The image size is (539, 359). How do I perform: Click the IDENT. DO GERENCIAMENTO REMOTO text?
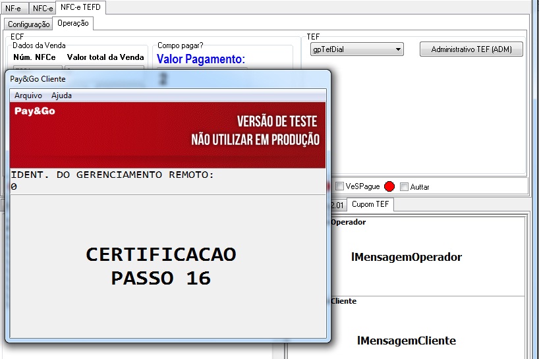(x=112, y=175)
